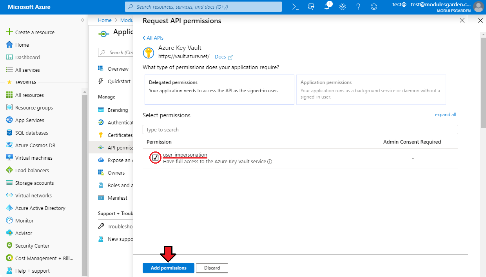Click the expand all link
The width and height of the screenshot is (486, 277).
point(446,115)
